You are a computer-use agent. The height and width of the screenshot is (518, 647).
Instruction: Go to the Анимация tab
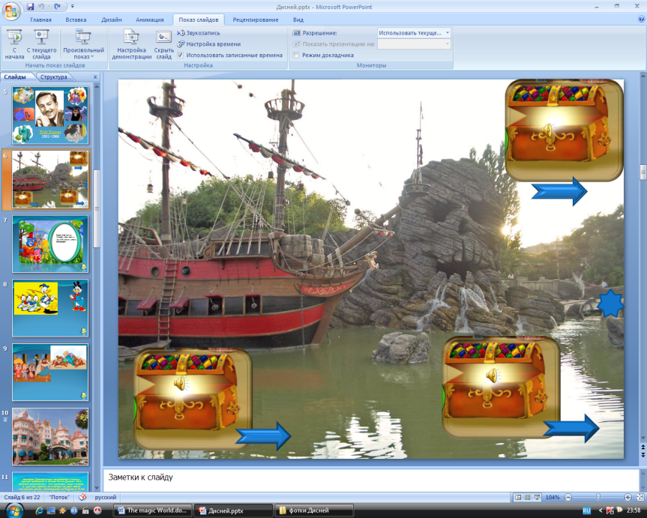point(150,19)
